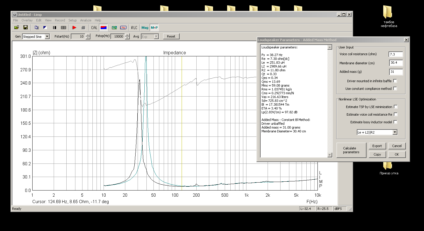
Task: Click the open file icon in toolbar
Action: [16, 28]
